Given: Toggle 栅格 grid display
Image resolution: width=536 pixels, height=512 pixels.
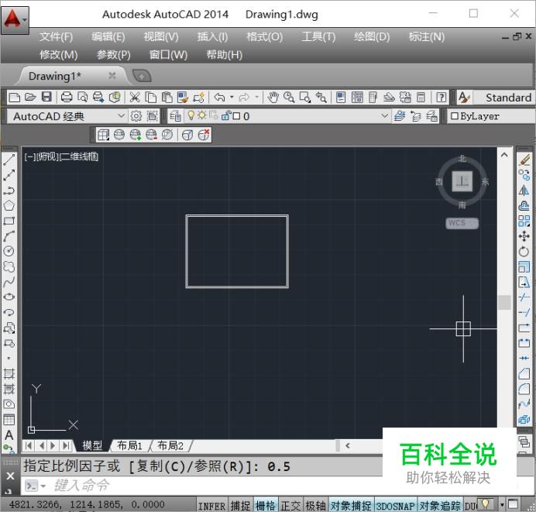Looking at the screenshot, I should pos(265,505).
